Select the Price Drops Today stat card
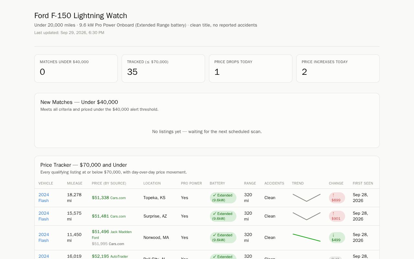The width and height of the screenshot is (414, 259). 251,68
